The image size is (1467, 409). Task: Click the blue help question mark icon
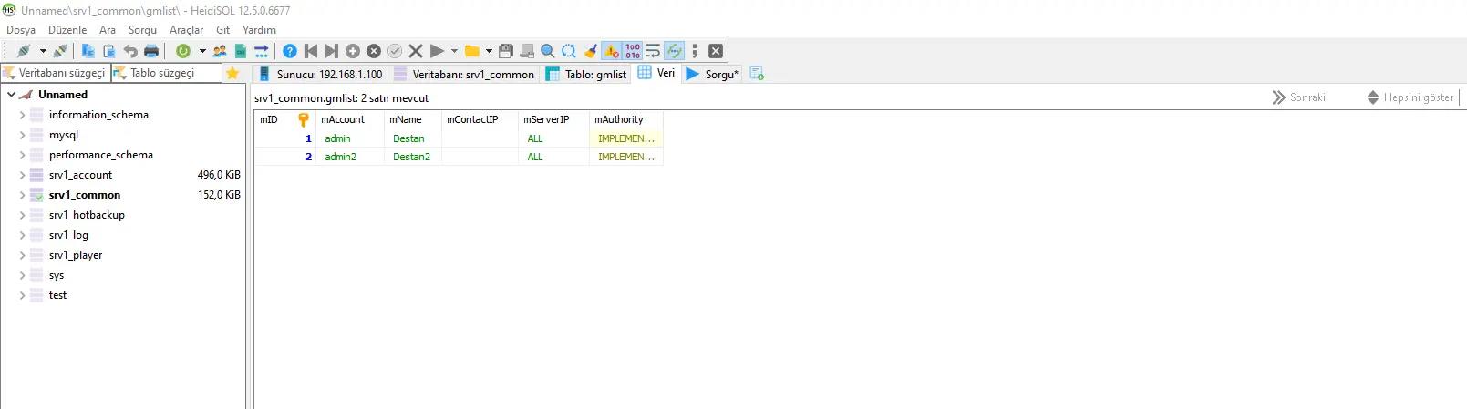(x=290, y=51)
